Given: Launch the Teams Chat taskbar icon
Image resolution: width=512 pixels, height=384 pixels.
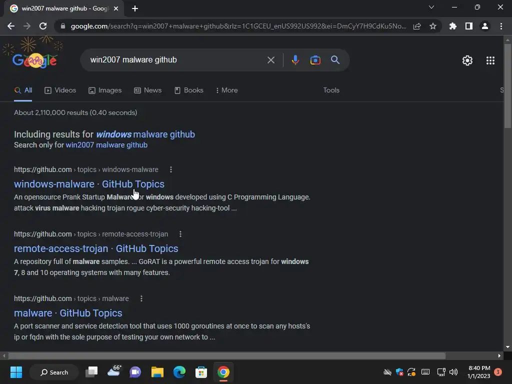Looking at the screenshot, I should pos(135,372).
